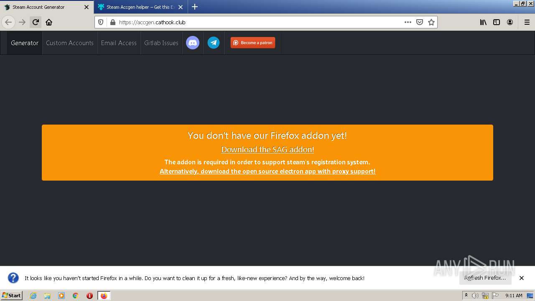The image size is (535, 301).
Task: Open the Email Access page
Action: click(119, 43)
